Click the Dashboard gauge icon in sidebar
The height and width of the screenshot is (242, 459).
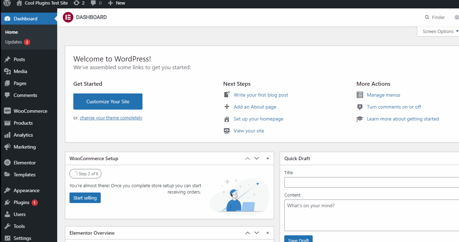(x=7, y=19)
